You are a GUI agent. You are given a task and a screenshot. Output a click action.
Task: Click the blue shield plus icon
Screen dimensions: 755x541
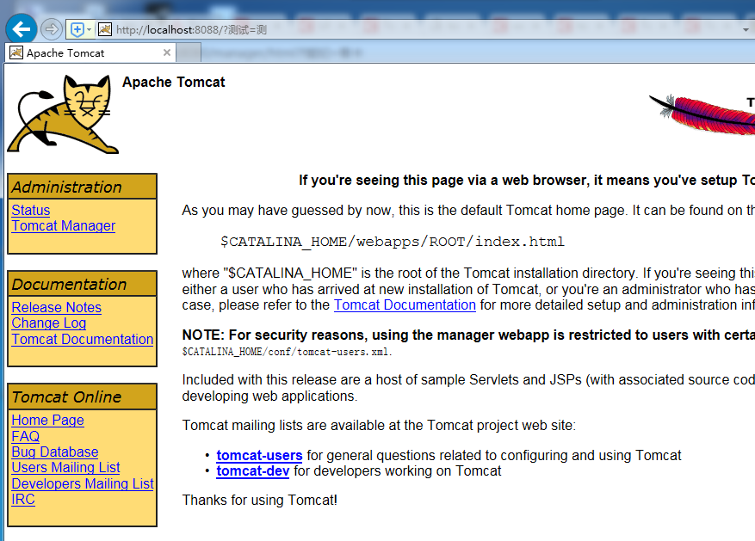[77, 29]
